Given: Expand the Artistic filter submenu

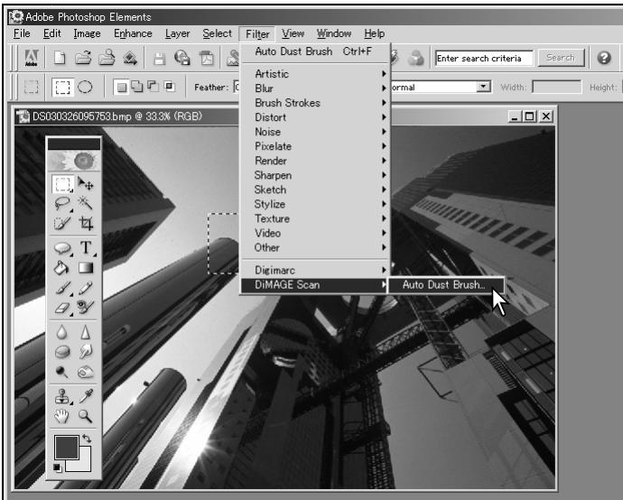Looking at the screenshot, I should tap(315, 74).
